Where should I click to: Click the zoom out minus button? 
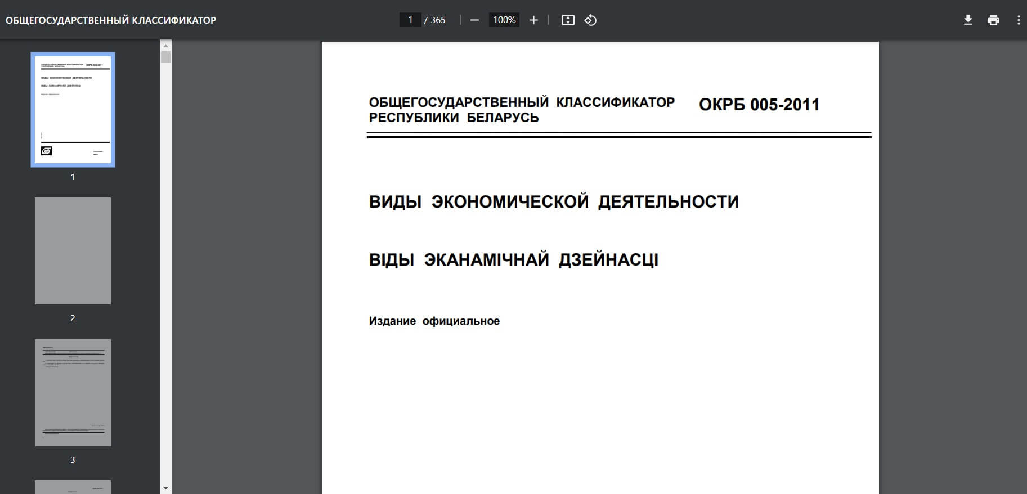[474, 20]
